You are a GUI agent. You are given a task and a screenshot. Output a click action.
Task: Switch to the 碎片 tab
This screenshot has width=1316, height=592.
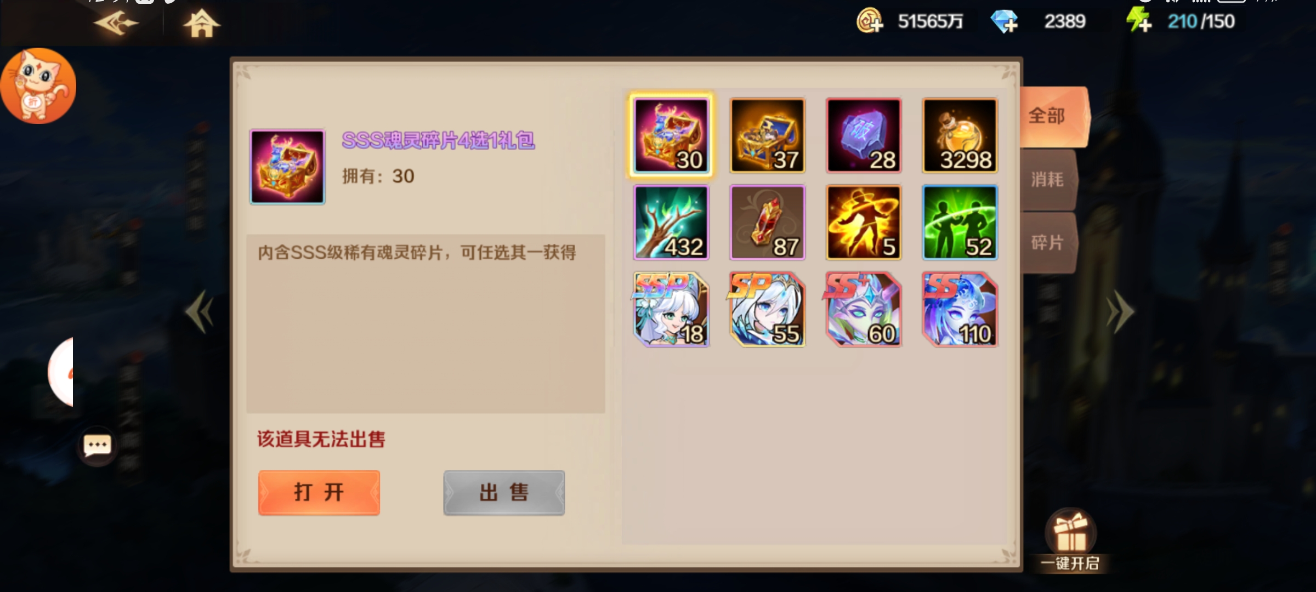pos(1048,242)
